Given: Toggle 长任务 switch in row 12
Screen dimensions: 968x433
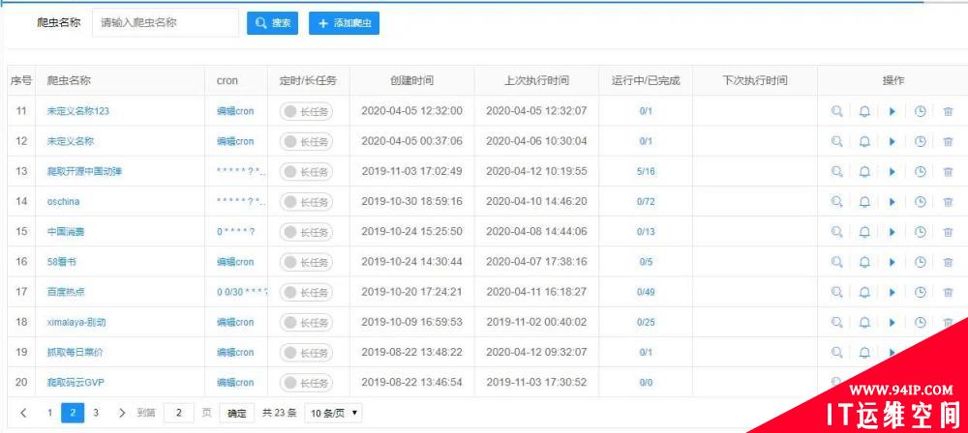Looking at the screenshot, I should click(306, 142).
